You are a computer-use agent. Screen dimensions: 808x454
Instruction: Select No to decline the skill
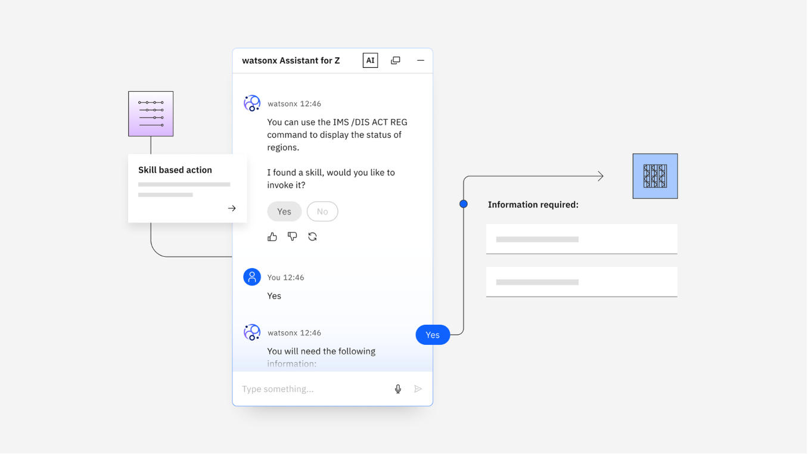[322, 211]
